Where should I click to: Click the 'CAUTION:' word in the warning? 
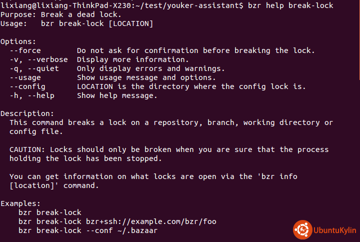click(x=27, y=149)
